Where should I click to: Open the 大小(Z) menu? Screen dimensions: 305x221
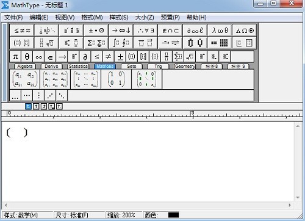tap(145, 18)
